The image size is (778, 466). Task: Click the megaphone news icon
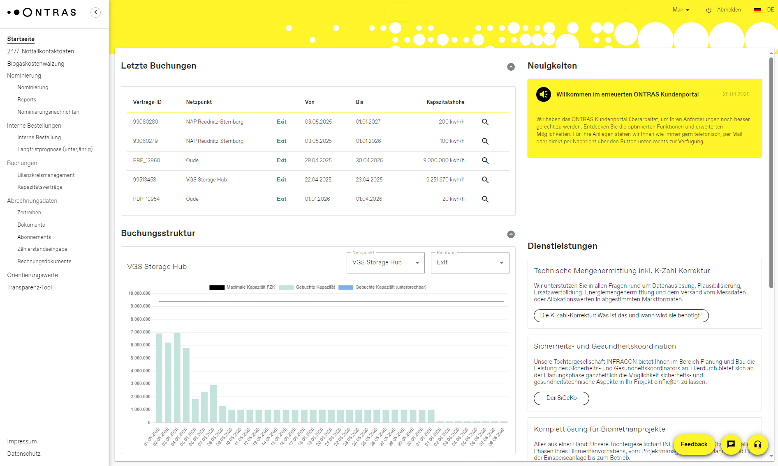(544, 94)
